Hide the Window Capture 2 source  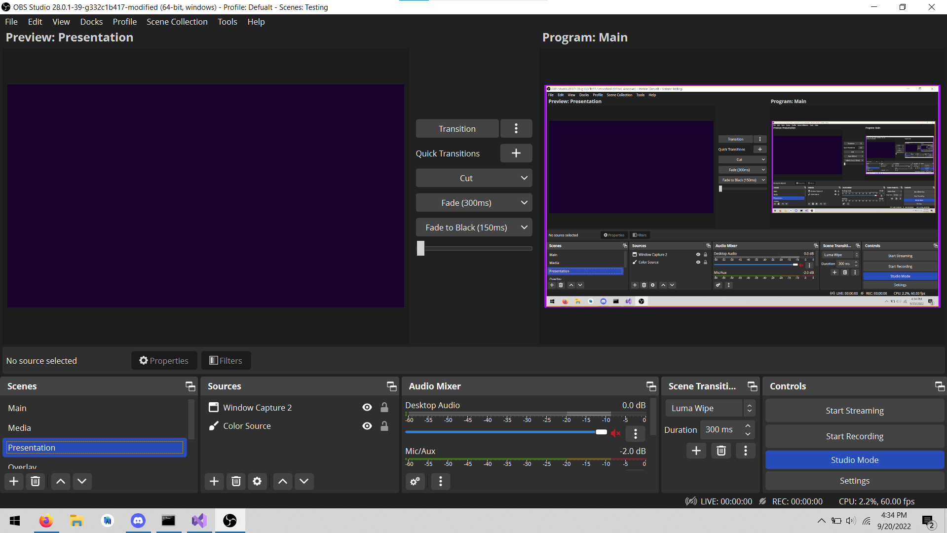[x=367, y=407]
